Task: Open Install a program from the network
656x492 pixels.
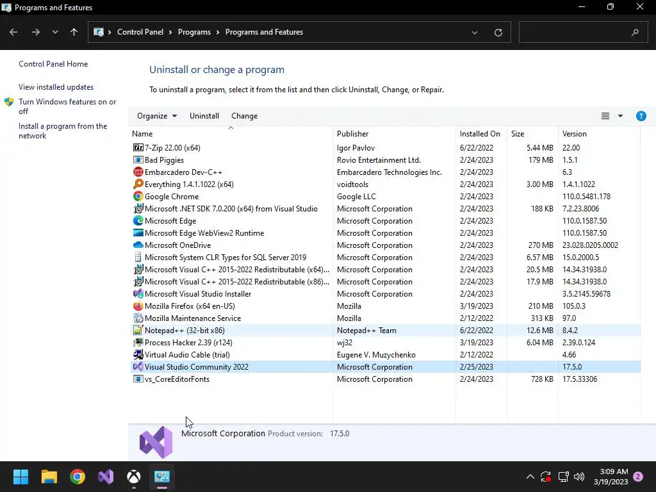Action: (63, 131)
